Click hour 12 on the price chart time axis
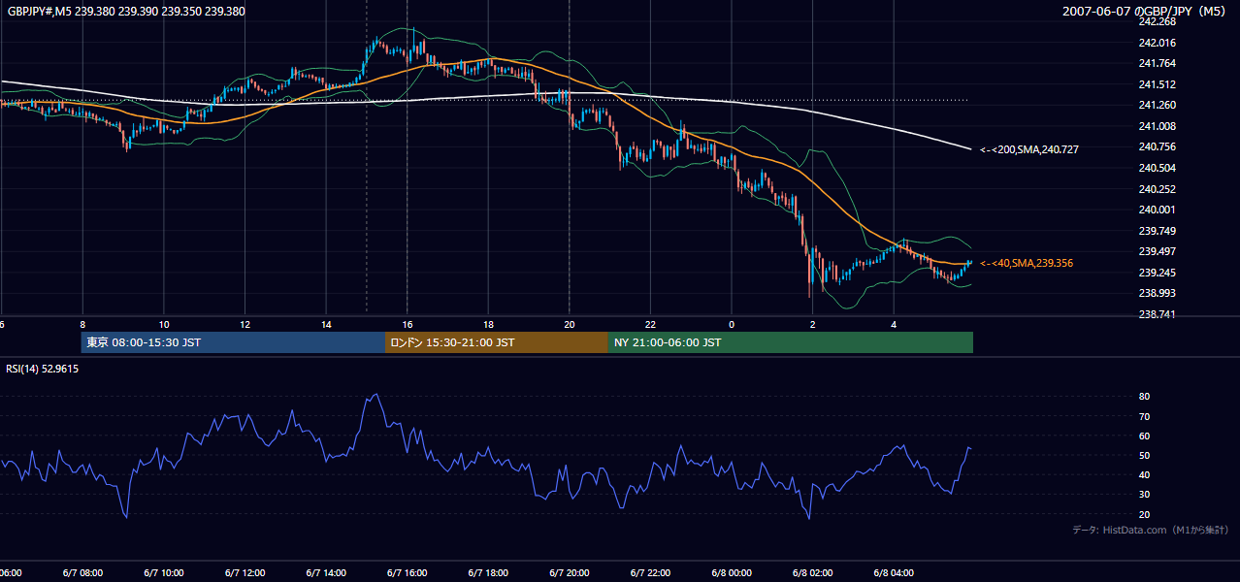 [245, 324]
